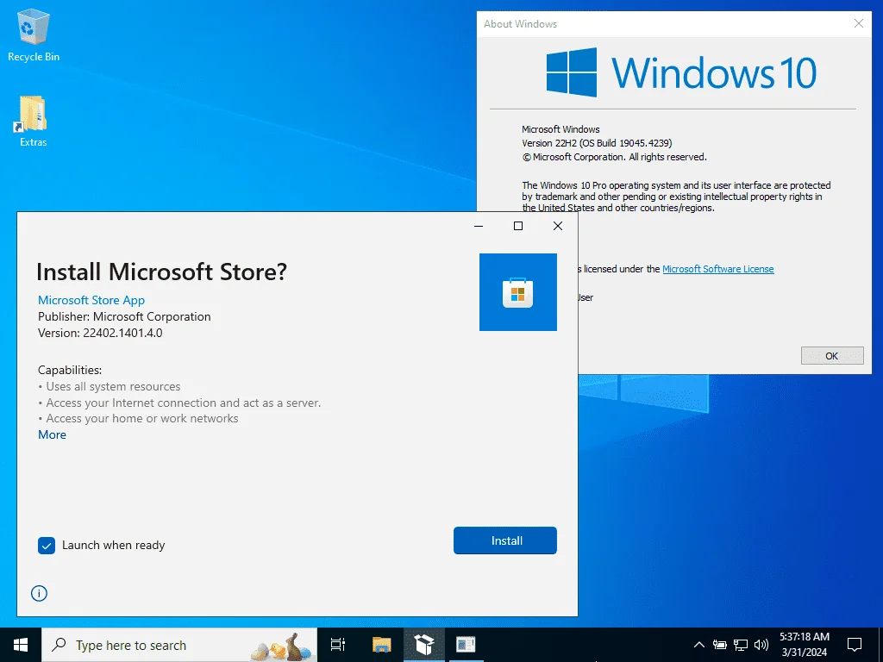Image resolution: width=883 pixels, height=662 pixels.
Task: Open Task View from the taskbar
Action: (x=338, y=645)
